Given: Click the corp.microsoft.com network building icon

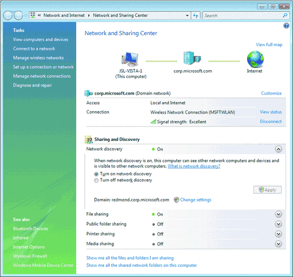Looking at the screenshot, I should 192,58.
